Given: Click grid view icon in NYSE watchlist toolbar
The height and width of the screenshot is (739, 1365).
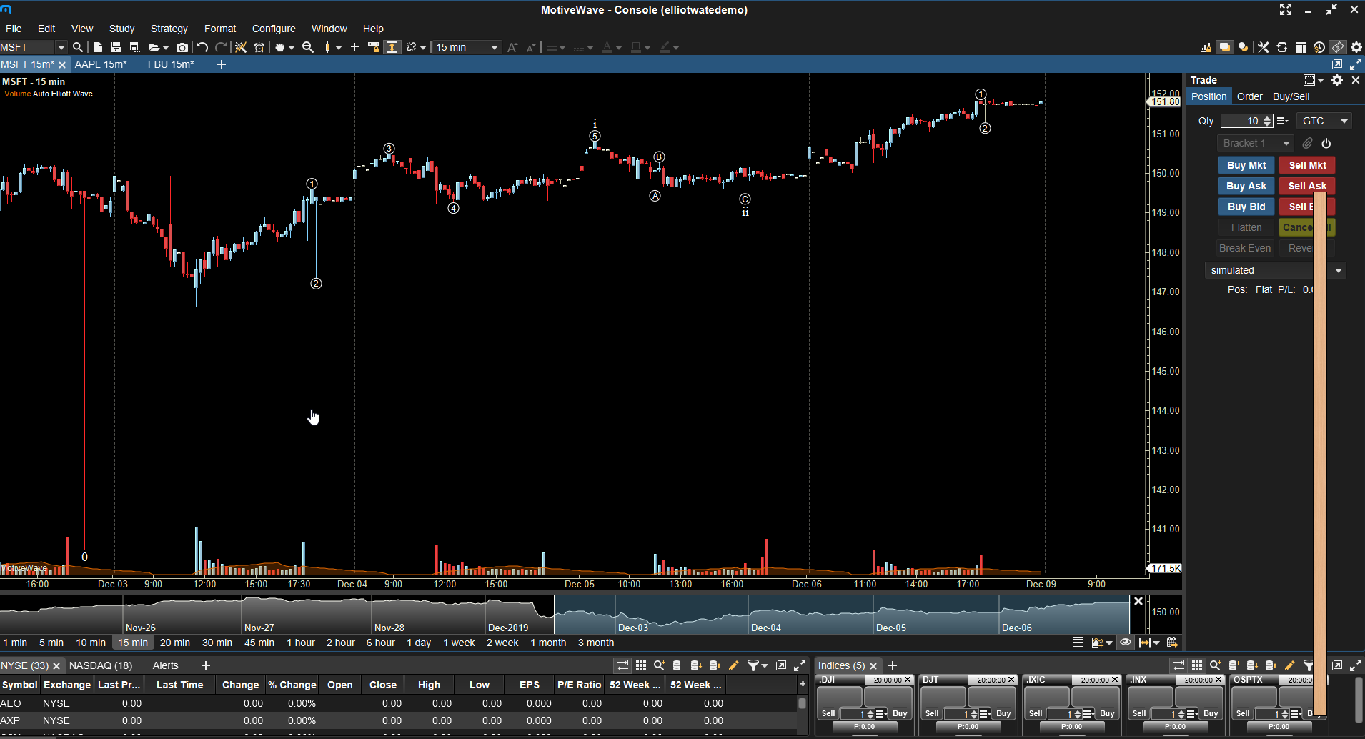Looking at the screenshot, I should 641,665.
